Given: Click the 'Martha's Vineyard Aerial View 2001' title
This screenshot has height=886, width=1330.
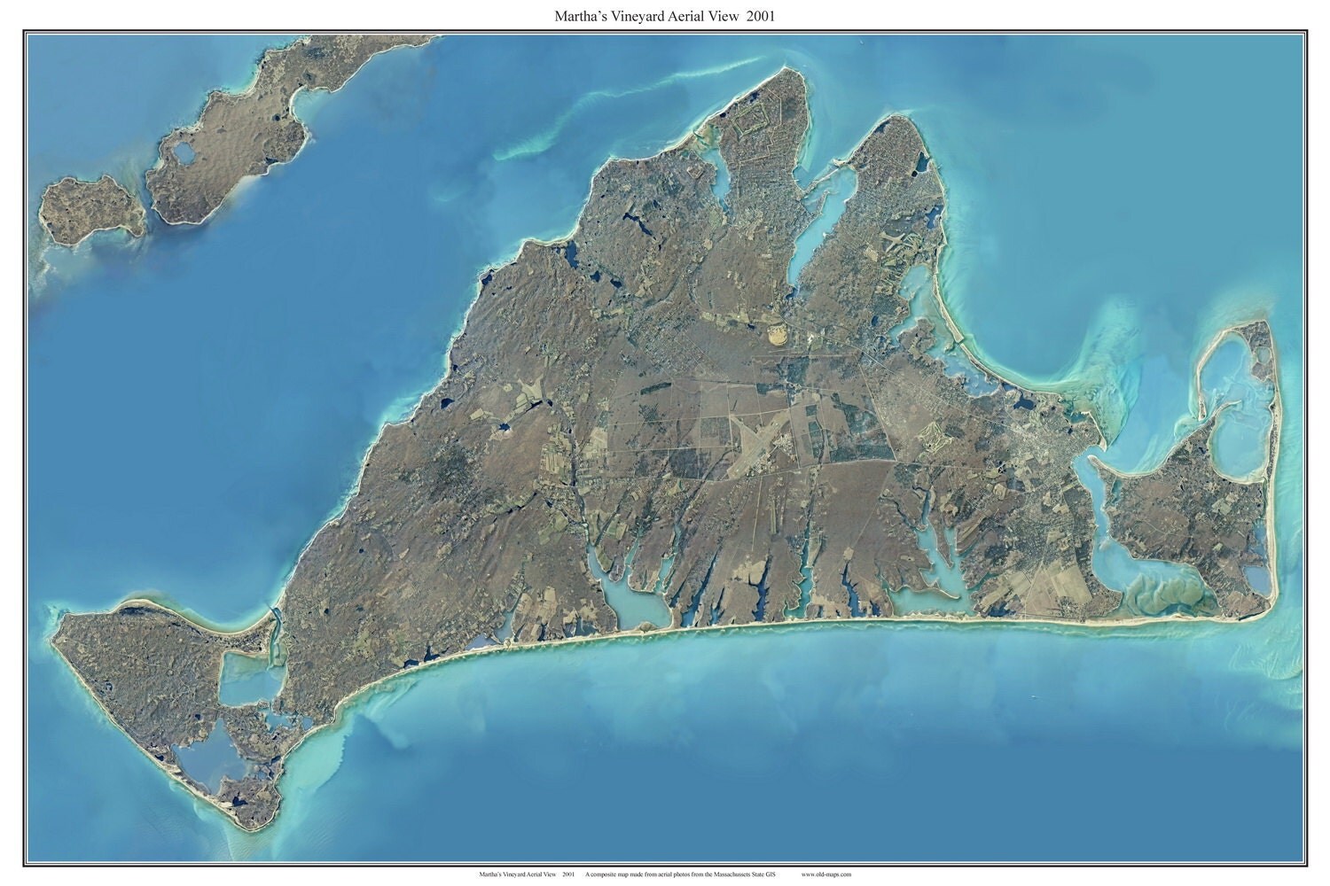Looking at the screenshot, I should coord(664,14).
